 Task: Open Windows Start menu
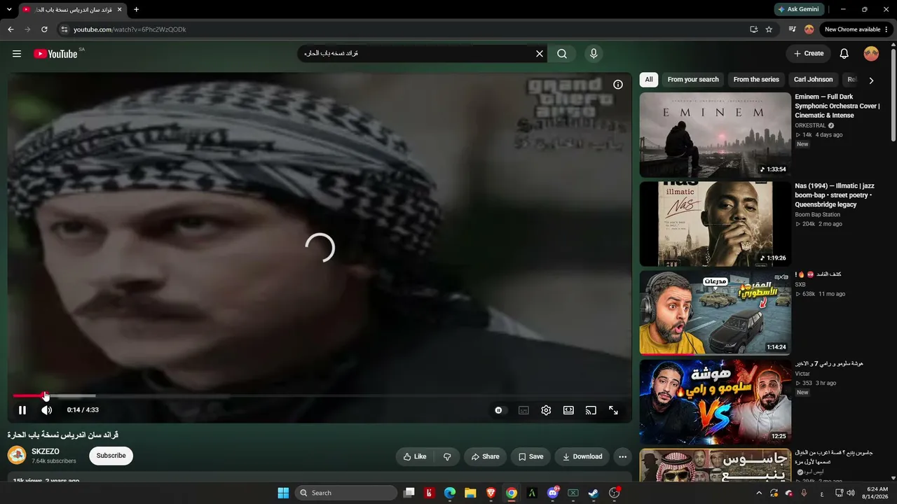[283, 493]
